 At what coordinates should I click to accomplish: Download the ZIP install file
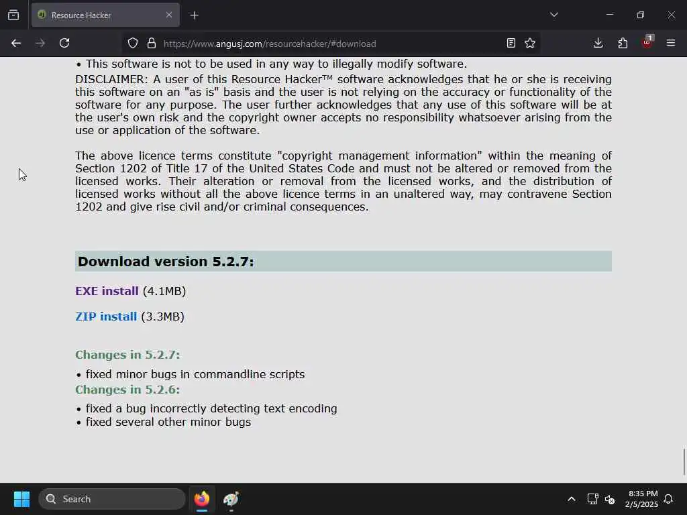[106, 317]
